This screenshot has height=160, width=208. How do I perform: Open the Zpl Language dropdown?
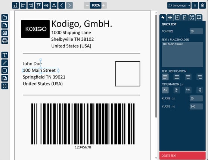(x=179, y=6)
